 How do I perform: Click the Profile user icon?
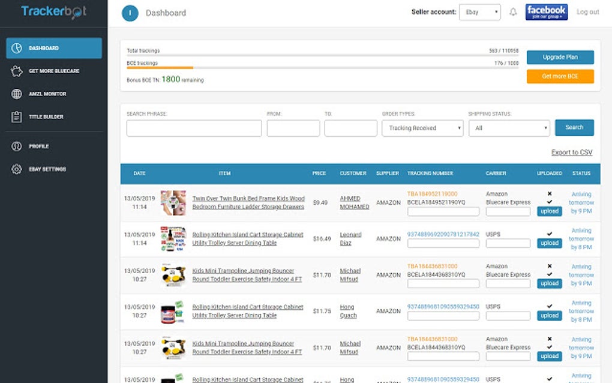[16, 146]
